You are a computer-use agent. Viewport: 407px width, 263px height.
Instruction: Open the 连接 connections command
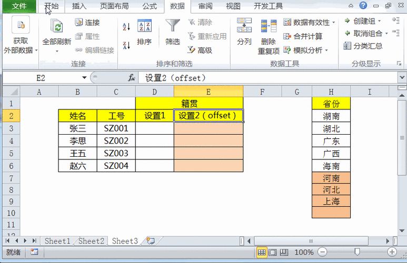point(87,23)
